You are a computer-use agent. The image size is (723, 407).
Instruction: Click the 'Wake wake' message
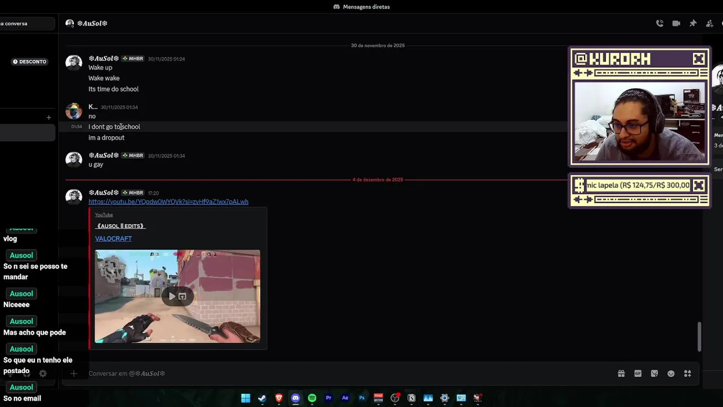(x=104, y=79)
